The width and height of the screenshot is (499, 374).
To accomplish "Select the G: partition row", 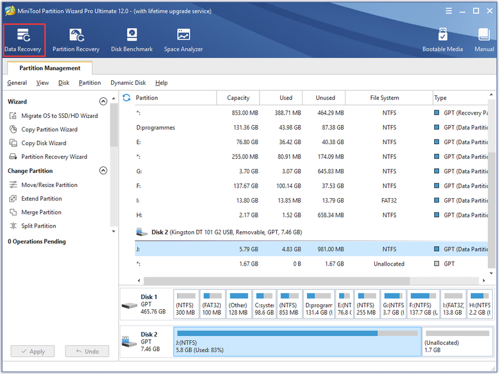I will [x=311, y=171].
